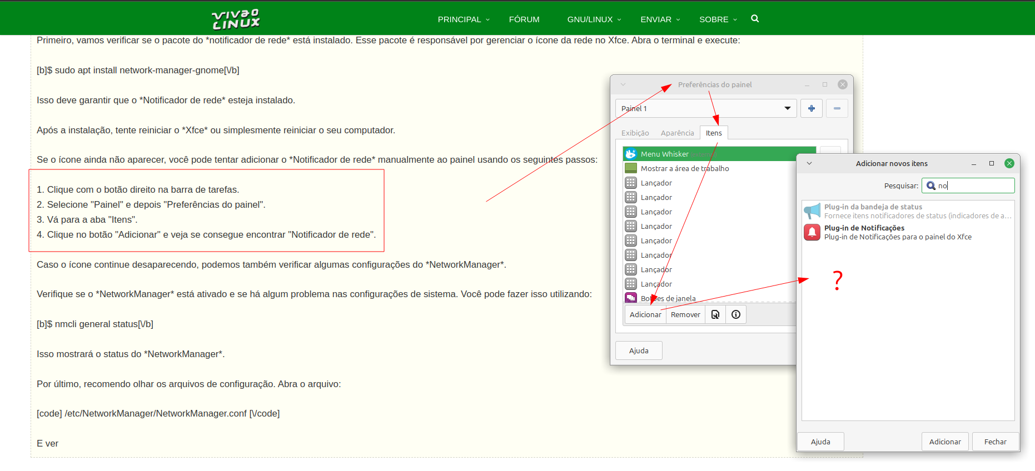Click Ajuda in Adicionar novos itens
1035x471 pixels.
[820, 442]
